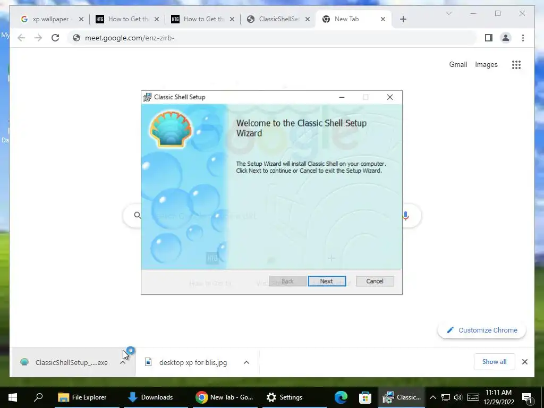Click the voice search microphone
The height and width of the screenshot is (408, 544).
click(x=405, y=216)
